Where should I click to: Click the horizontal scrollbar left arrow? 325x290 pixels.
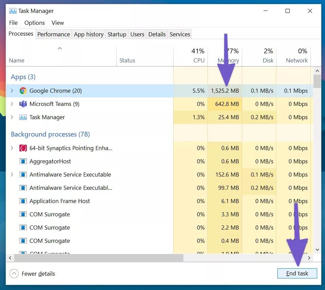click(x=10, y=258)
